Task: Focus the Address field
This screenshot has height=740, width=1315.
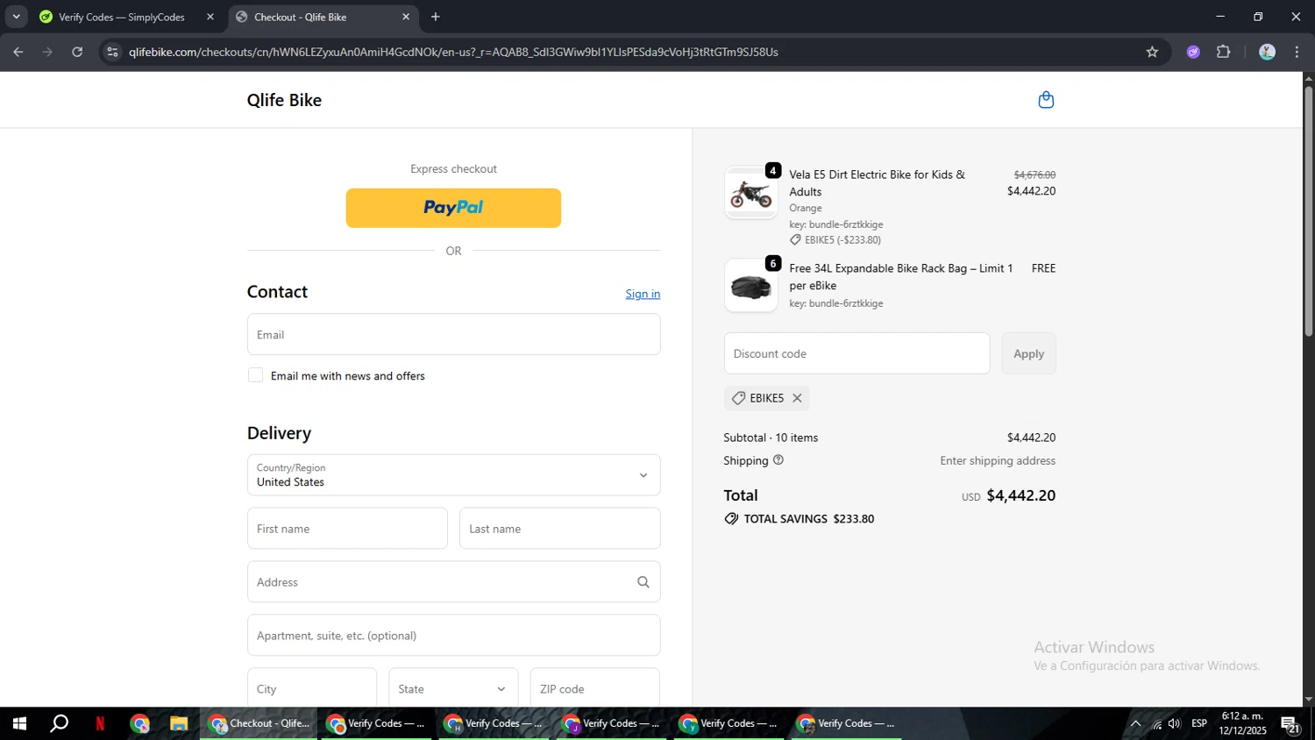Action: [453, 582]
